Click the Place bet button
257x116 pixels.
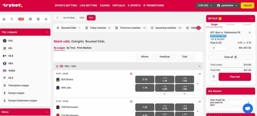pyautogui.click(x=235, y=77)
